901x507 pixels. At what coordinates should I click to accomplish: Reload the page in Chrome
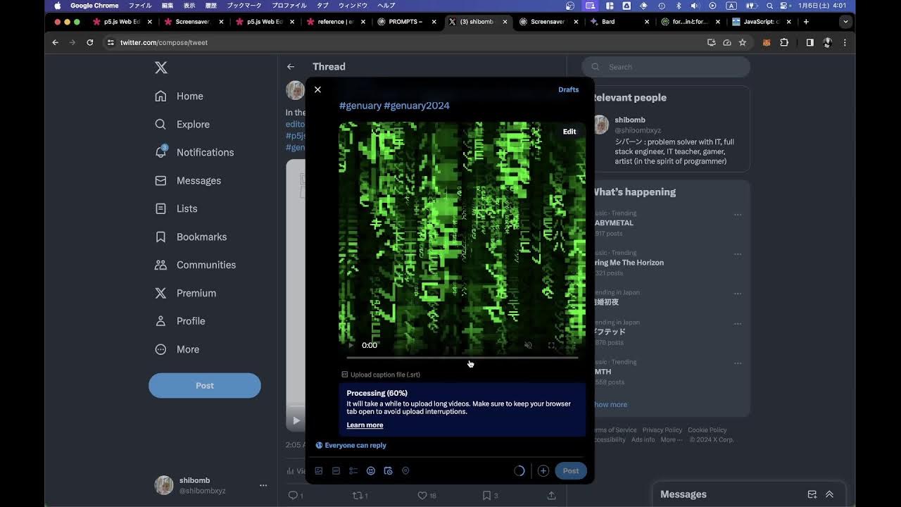click(x=89, y=42)
